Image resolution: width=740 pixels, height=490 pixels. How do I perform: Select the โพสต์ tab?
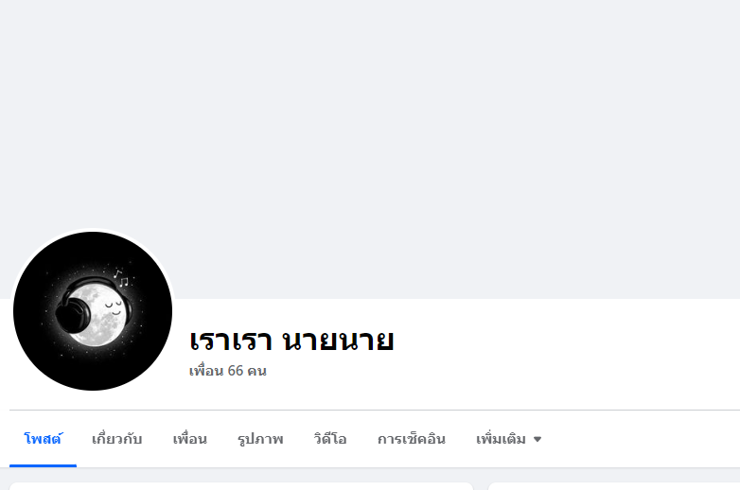[x=43, y=439]
